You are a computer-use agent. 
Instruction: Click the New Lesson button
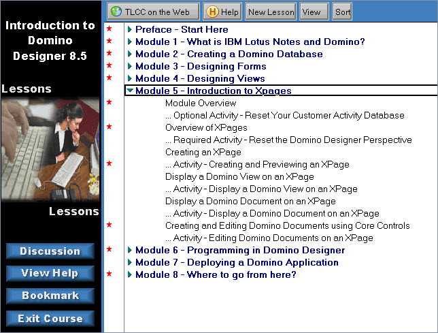(x=271, y=12)
